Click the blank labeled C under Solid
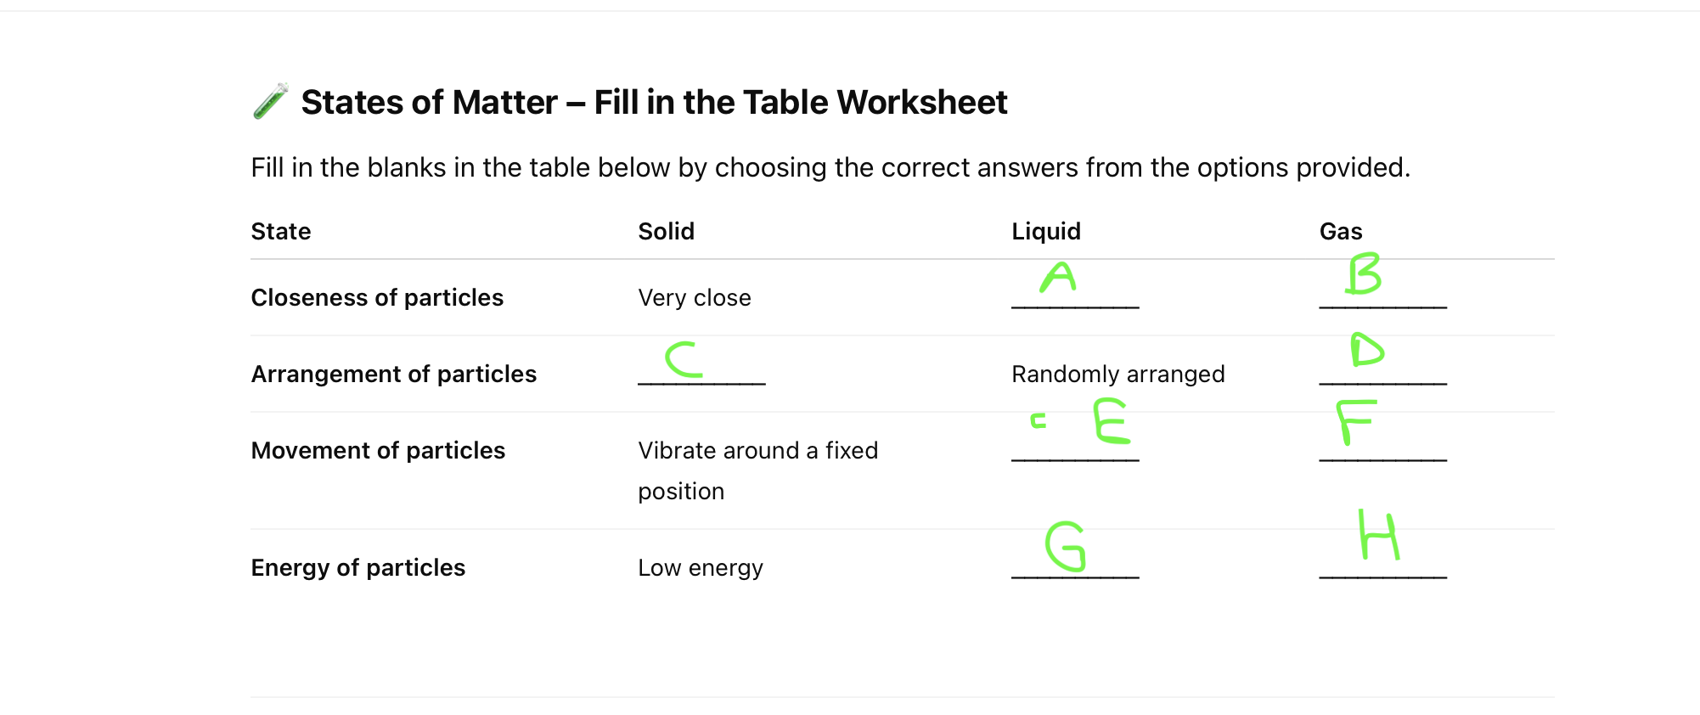 pos(701,374)
